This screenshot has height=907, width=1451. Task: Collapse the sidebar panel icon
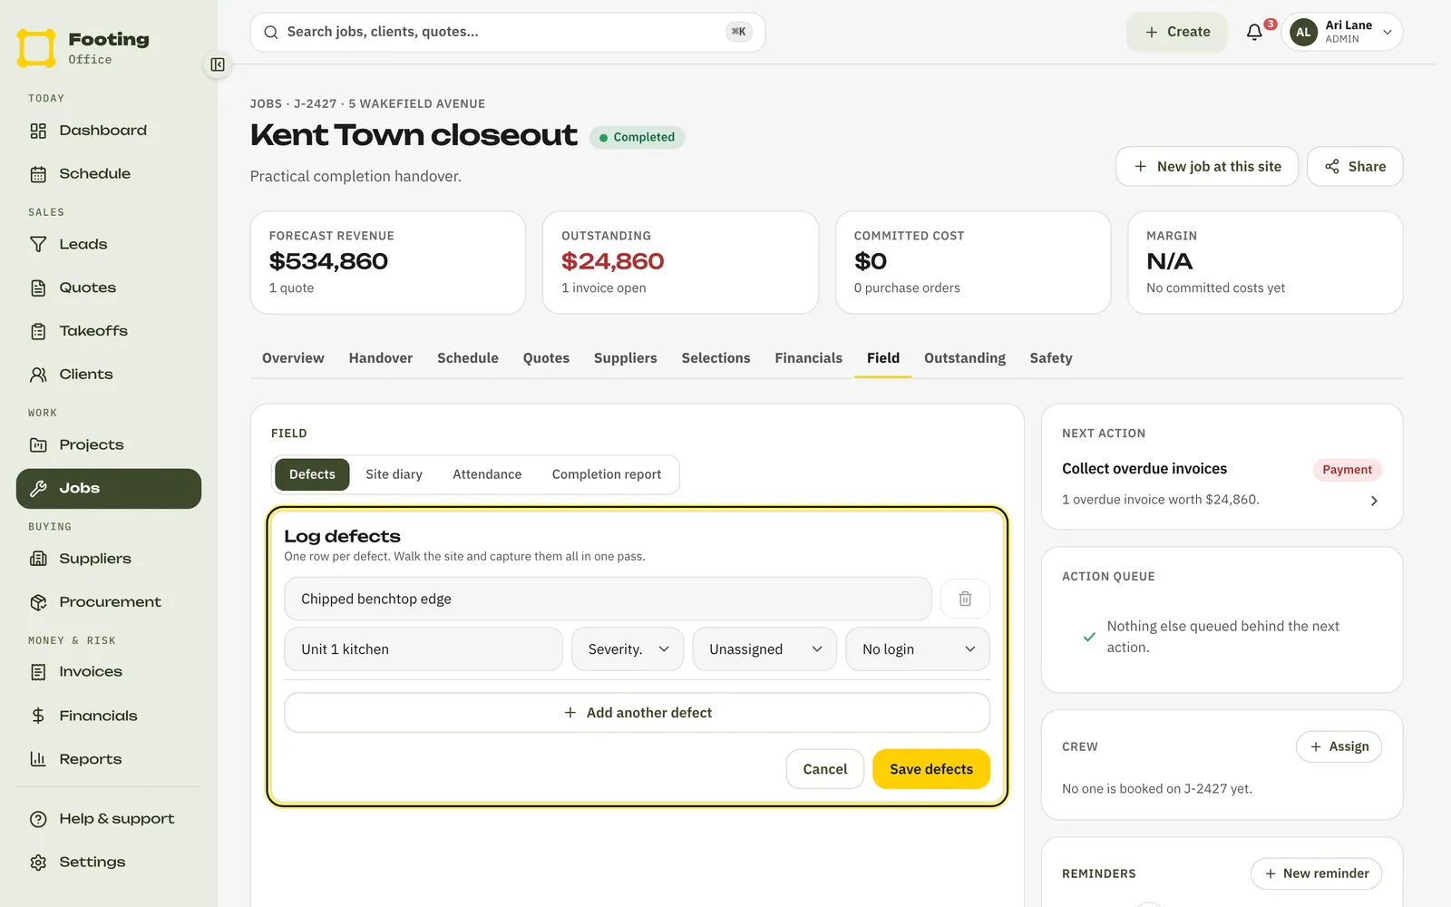pyautogui.click(x=218, y=64)
